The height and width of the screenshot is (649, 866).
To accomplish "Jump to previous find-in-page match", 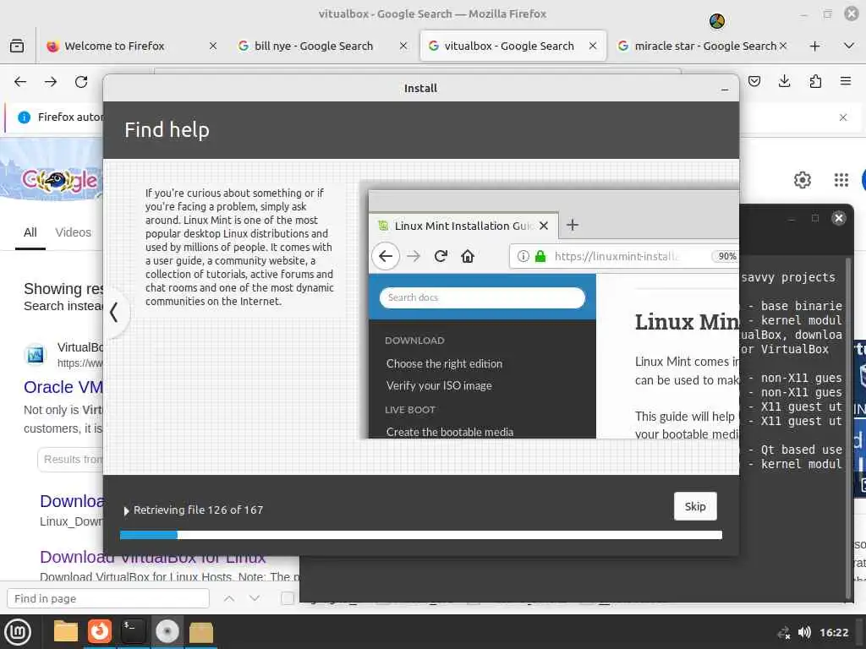I will [229, 598].
